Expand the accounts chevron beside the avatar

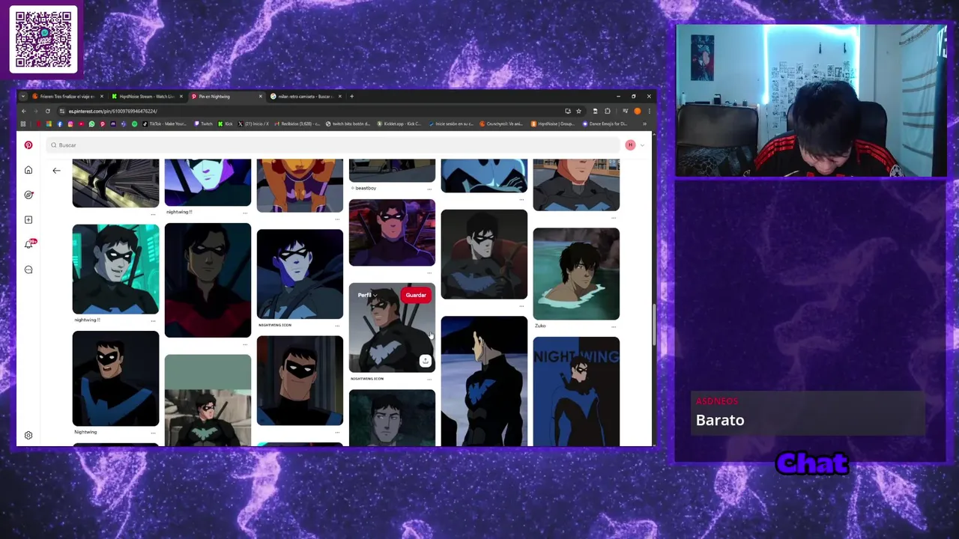[x=642, y=145]
